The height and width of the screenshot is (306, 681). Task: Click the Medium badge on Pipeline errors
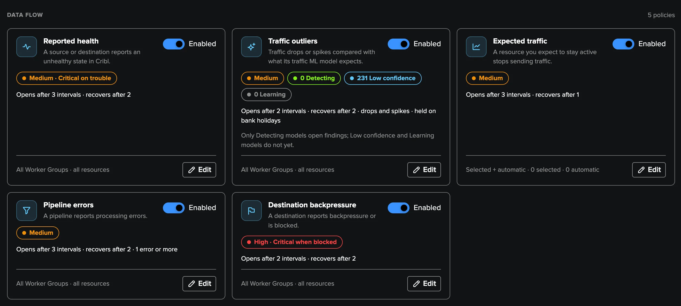(38, 233)
